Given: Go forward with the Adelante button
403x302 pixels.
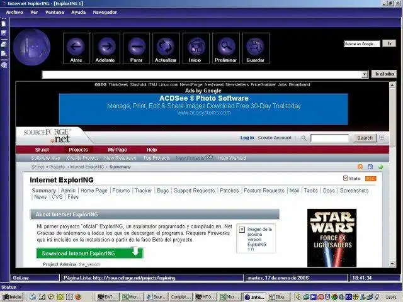Looking at the screenshot, I should (x=106, y=48).
